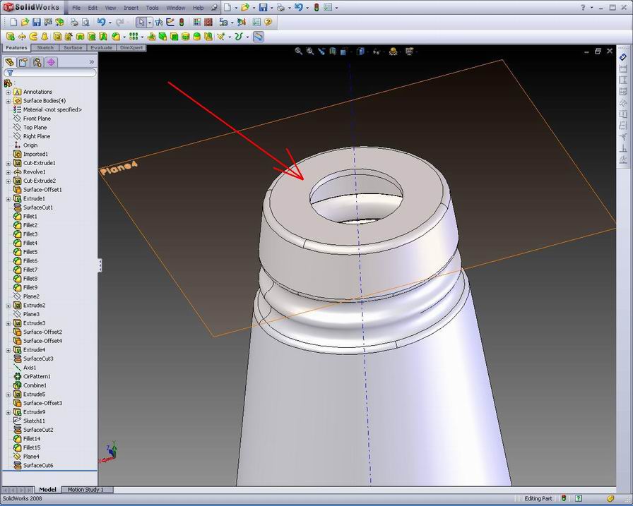Expand the Cut-Extrude1 feature node
Screen dimensions: 633x506
tap(8, 163)
